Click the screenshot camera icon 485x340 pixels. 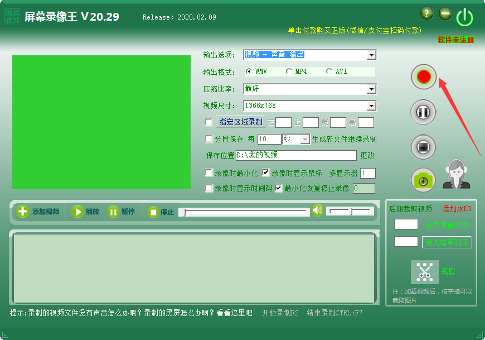click(423, 180)
